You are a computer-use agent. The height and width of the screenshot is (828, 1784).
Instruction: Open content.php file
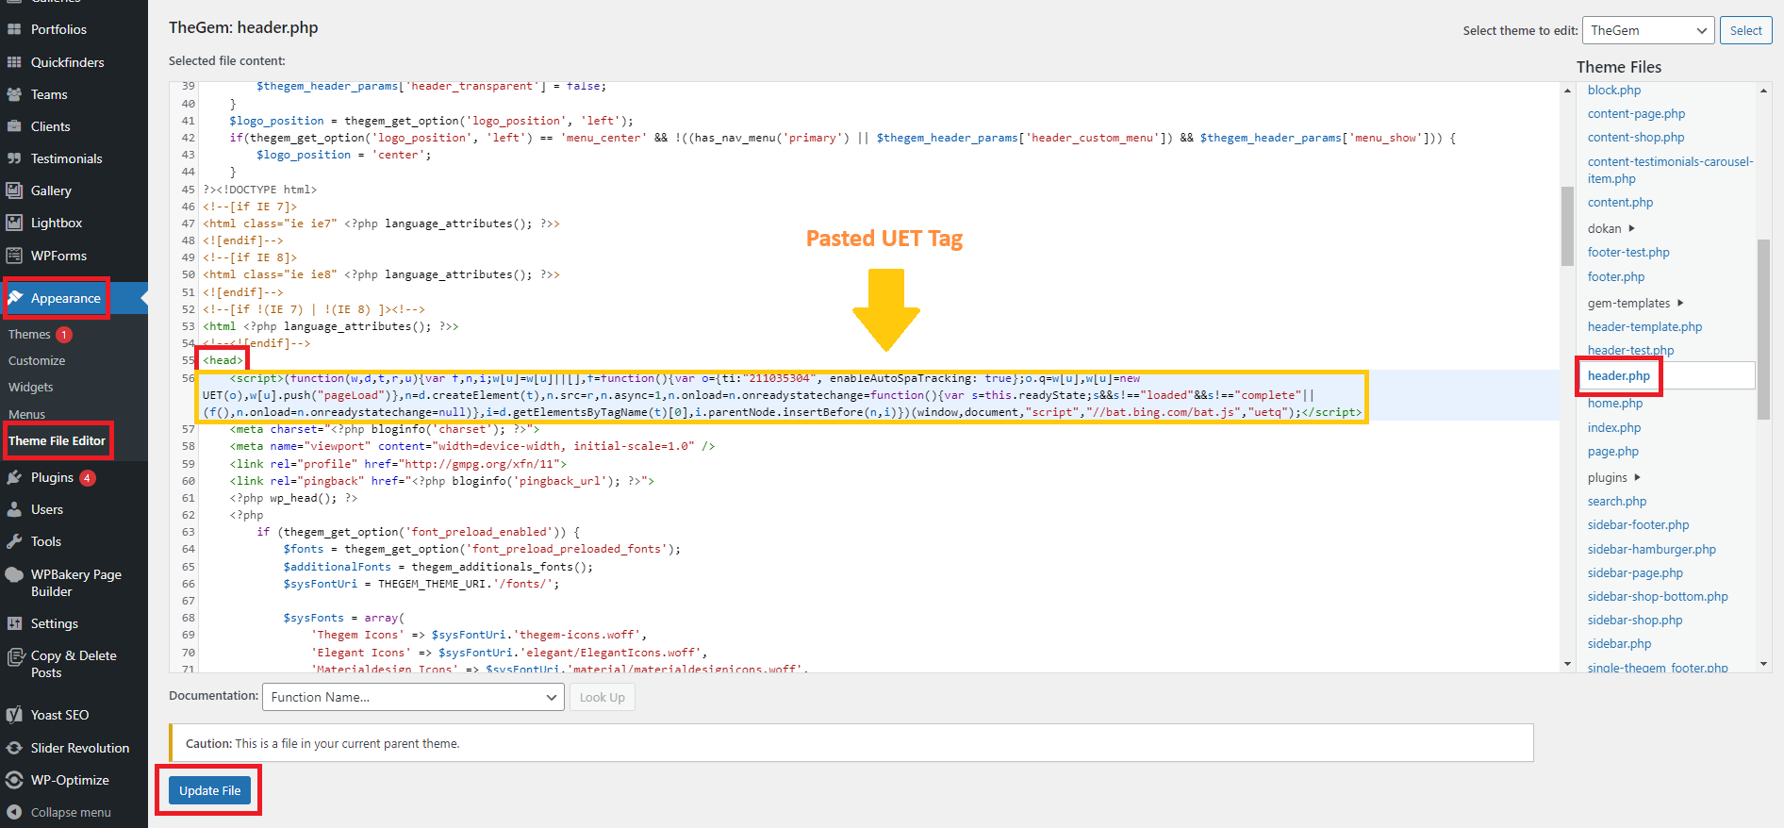[1620, 203]
